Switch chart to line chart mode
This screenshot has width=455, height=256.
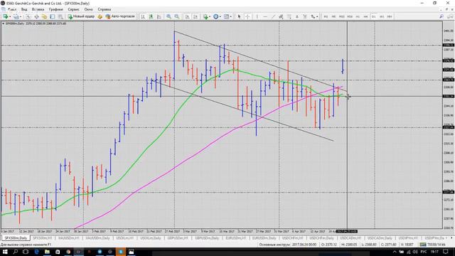tap(159, 16)
